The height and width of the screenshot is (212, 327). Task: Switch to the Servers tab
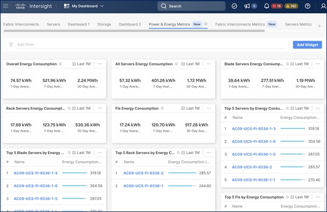pyautogui.click(x=54, y=25)
